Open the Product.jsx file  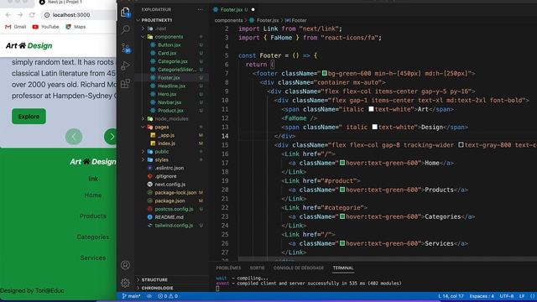tap(170, 111)
